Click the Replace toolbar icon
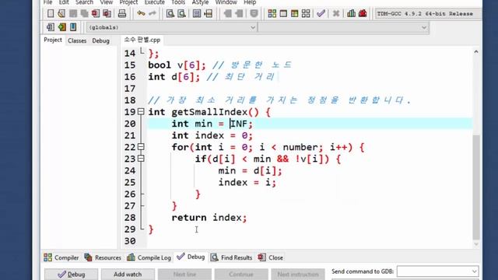 pos(181,13)
